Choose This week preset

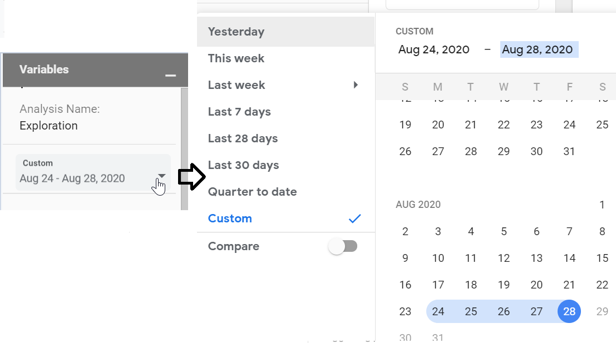(x=236, y=58)
